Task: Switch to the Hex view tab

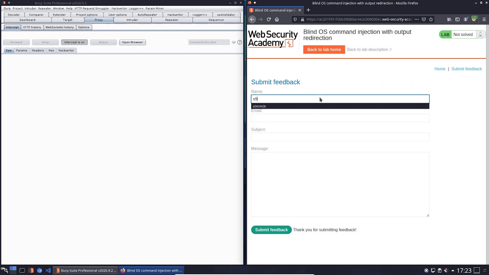Action: 51,50
